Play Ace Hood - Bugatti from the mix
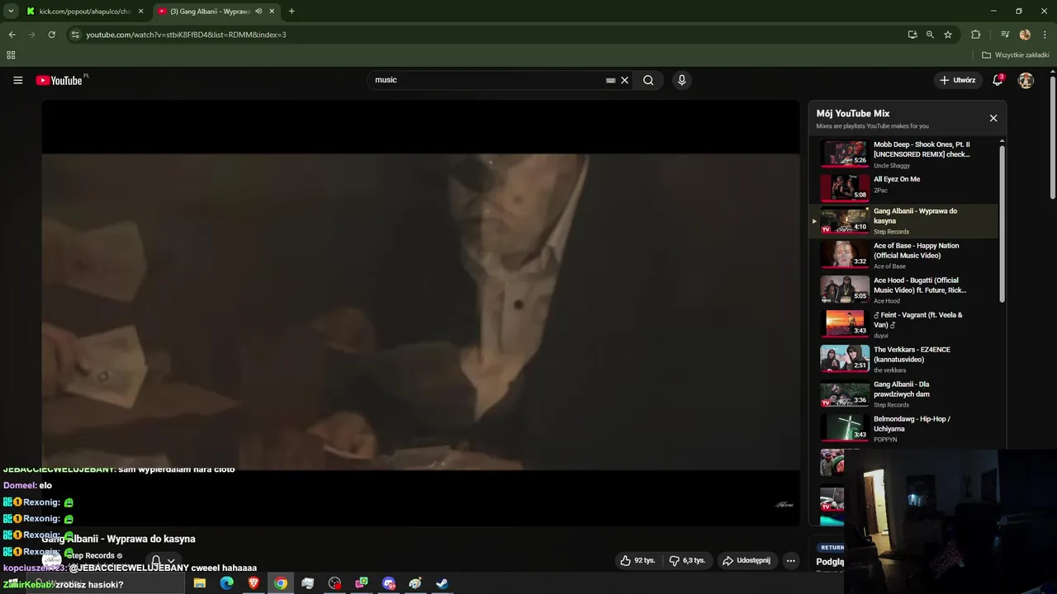 coord(904,290)
